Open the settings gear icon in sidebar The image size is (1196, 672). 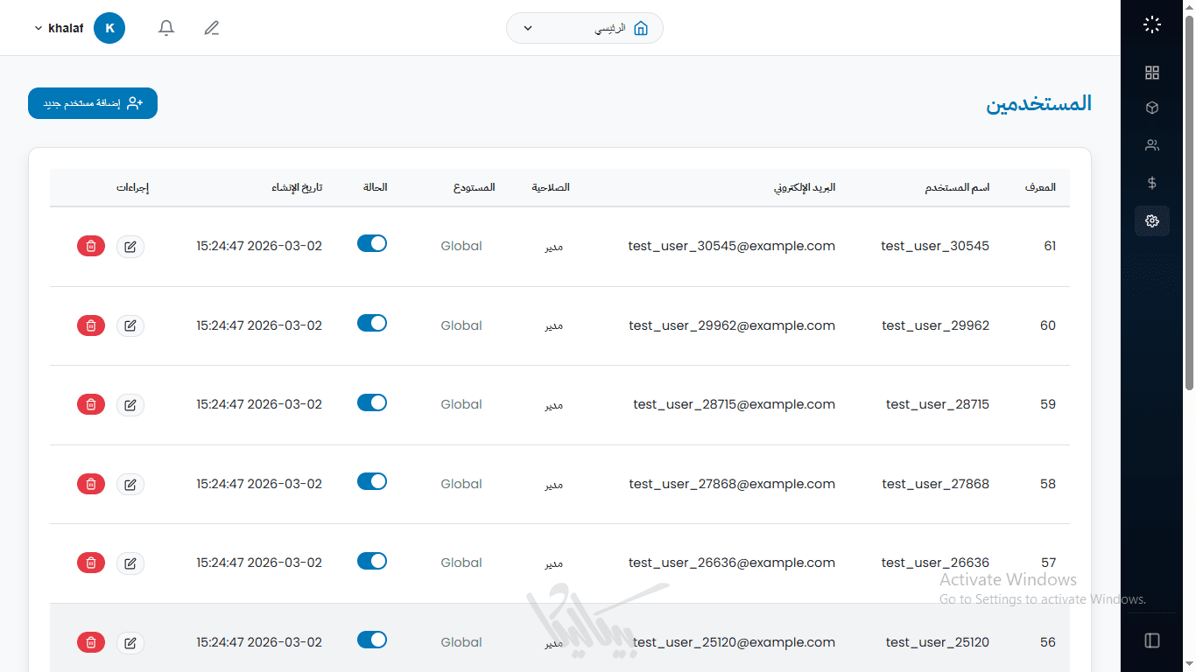coord(1151,221)
